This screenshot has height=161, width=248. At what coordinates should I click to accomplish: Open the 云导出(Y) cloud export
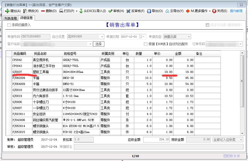pyautogui.click(x=167, y=11)
